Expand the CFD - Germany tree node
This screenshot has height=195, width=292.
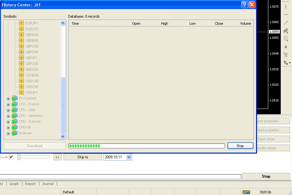tap(8, 116)
